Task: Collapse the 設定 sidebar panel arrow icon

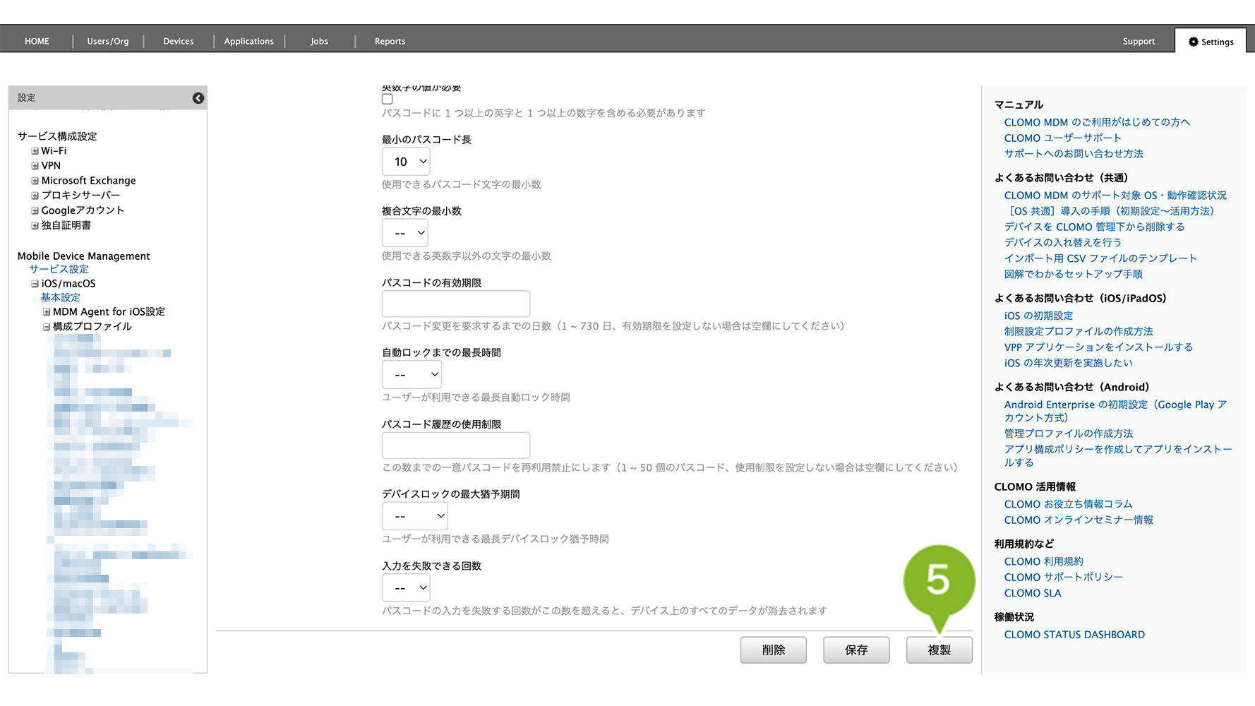Action: tap(198, 98)
